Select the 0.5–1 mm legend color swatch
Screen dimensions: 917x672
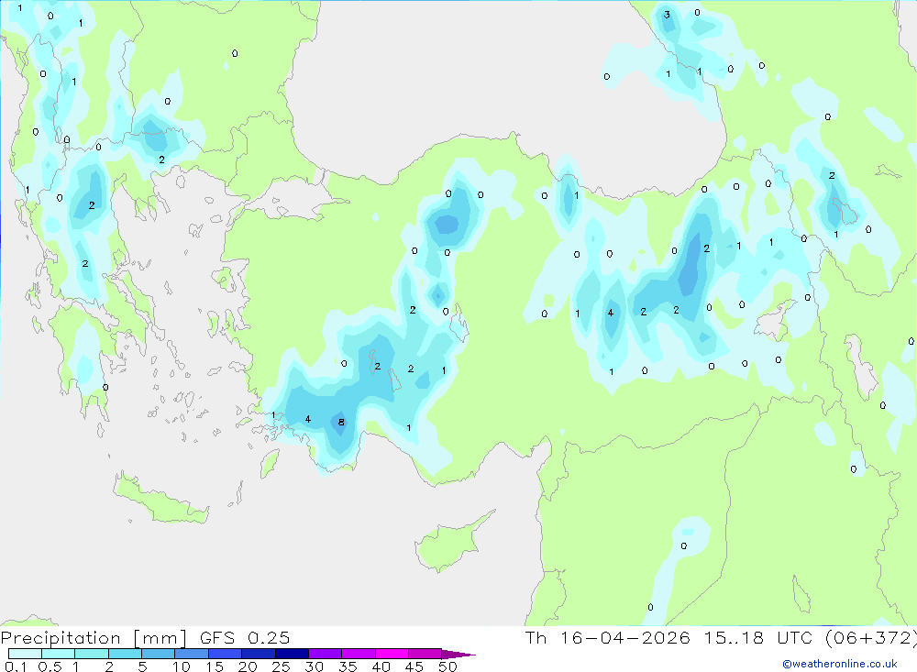coord(58,654)
